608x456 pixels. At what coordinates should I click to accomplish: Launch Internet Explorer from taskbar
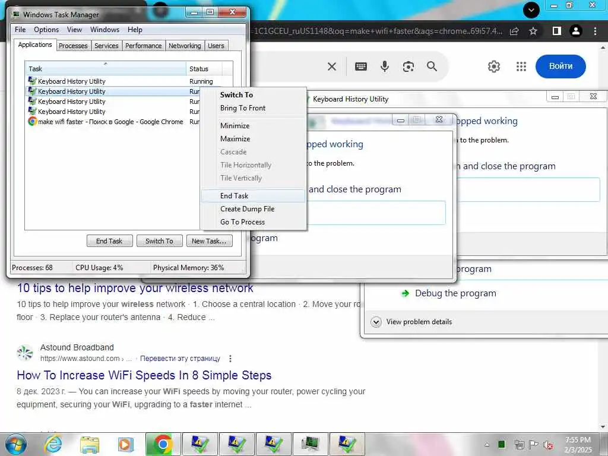pyautogui.click(x=53, y=445)
